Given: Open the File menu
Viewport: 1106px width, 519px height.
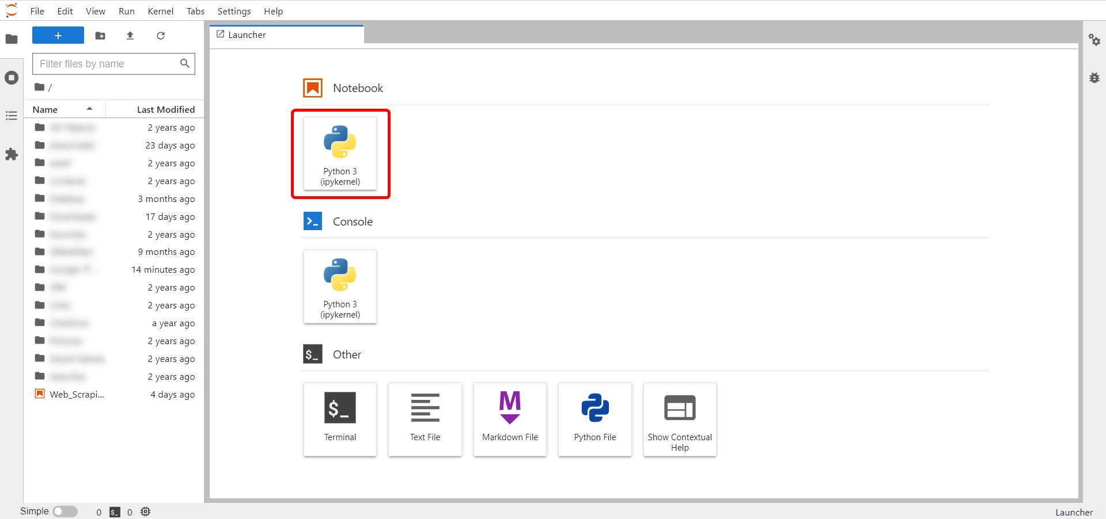Looking at the screenshot, I should (37, 11).
